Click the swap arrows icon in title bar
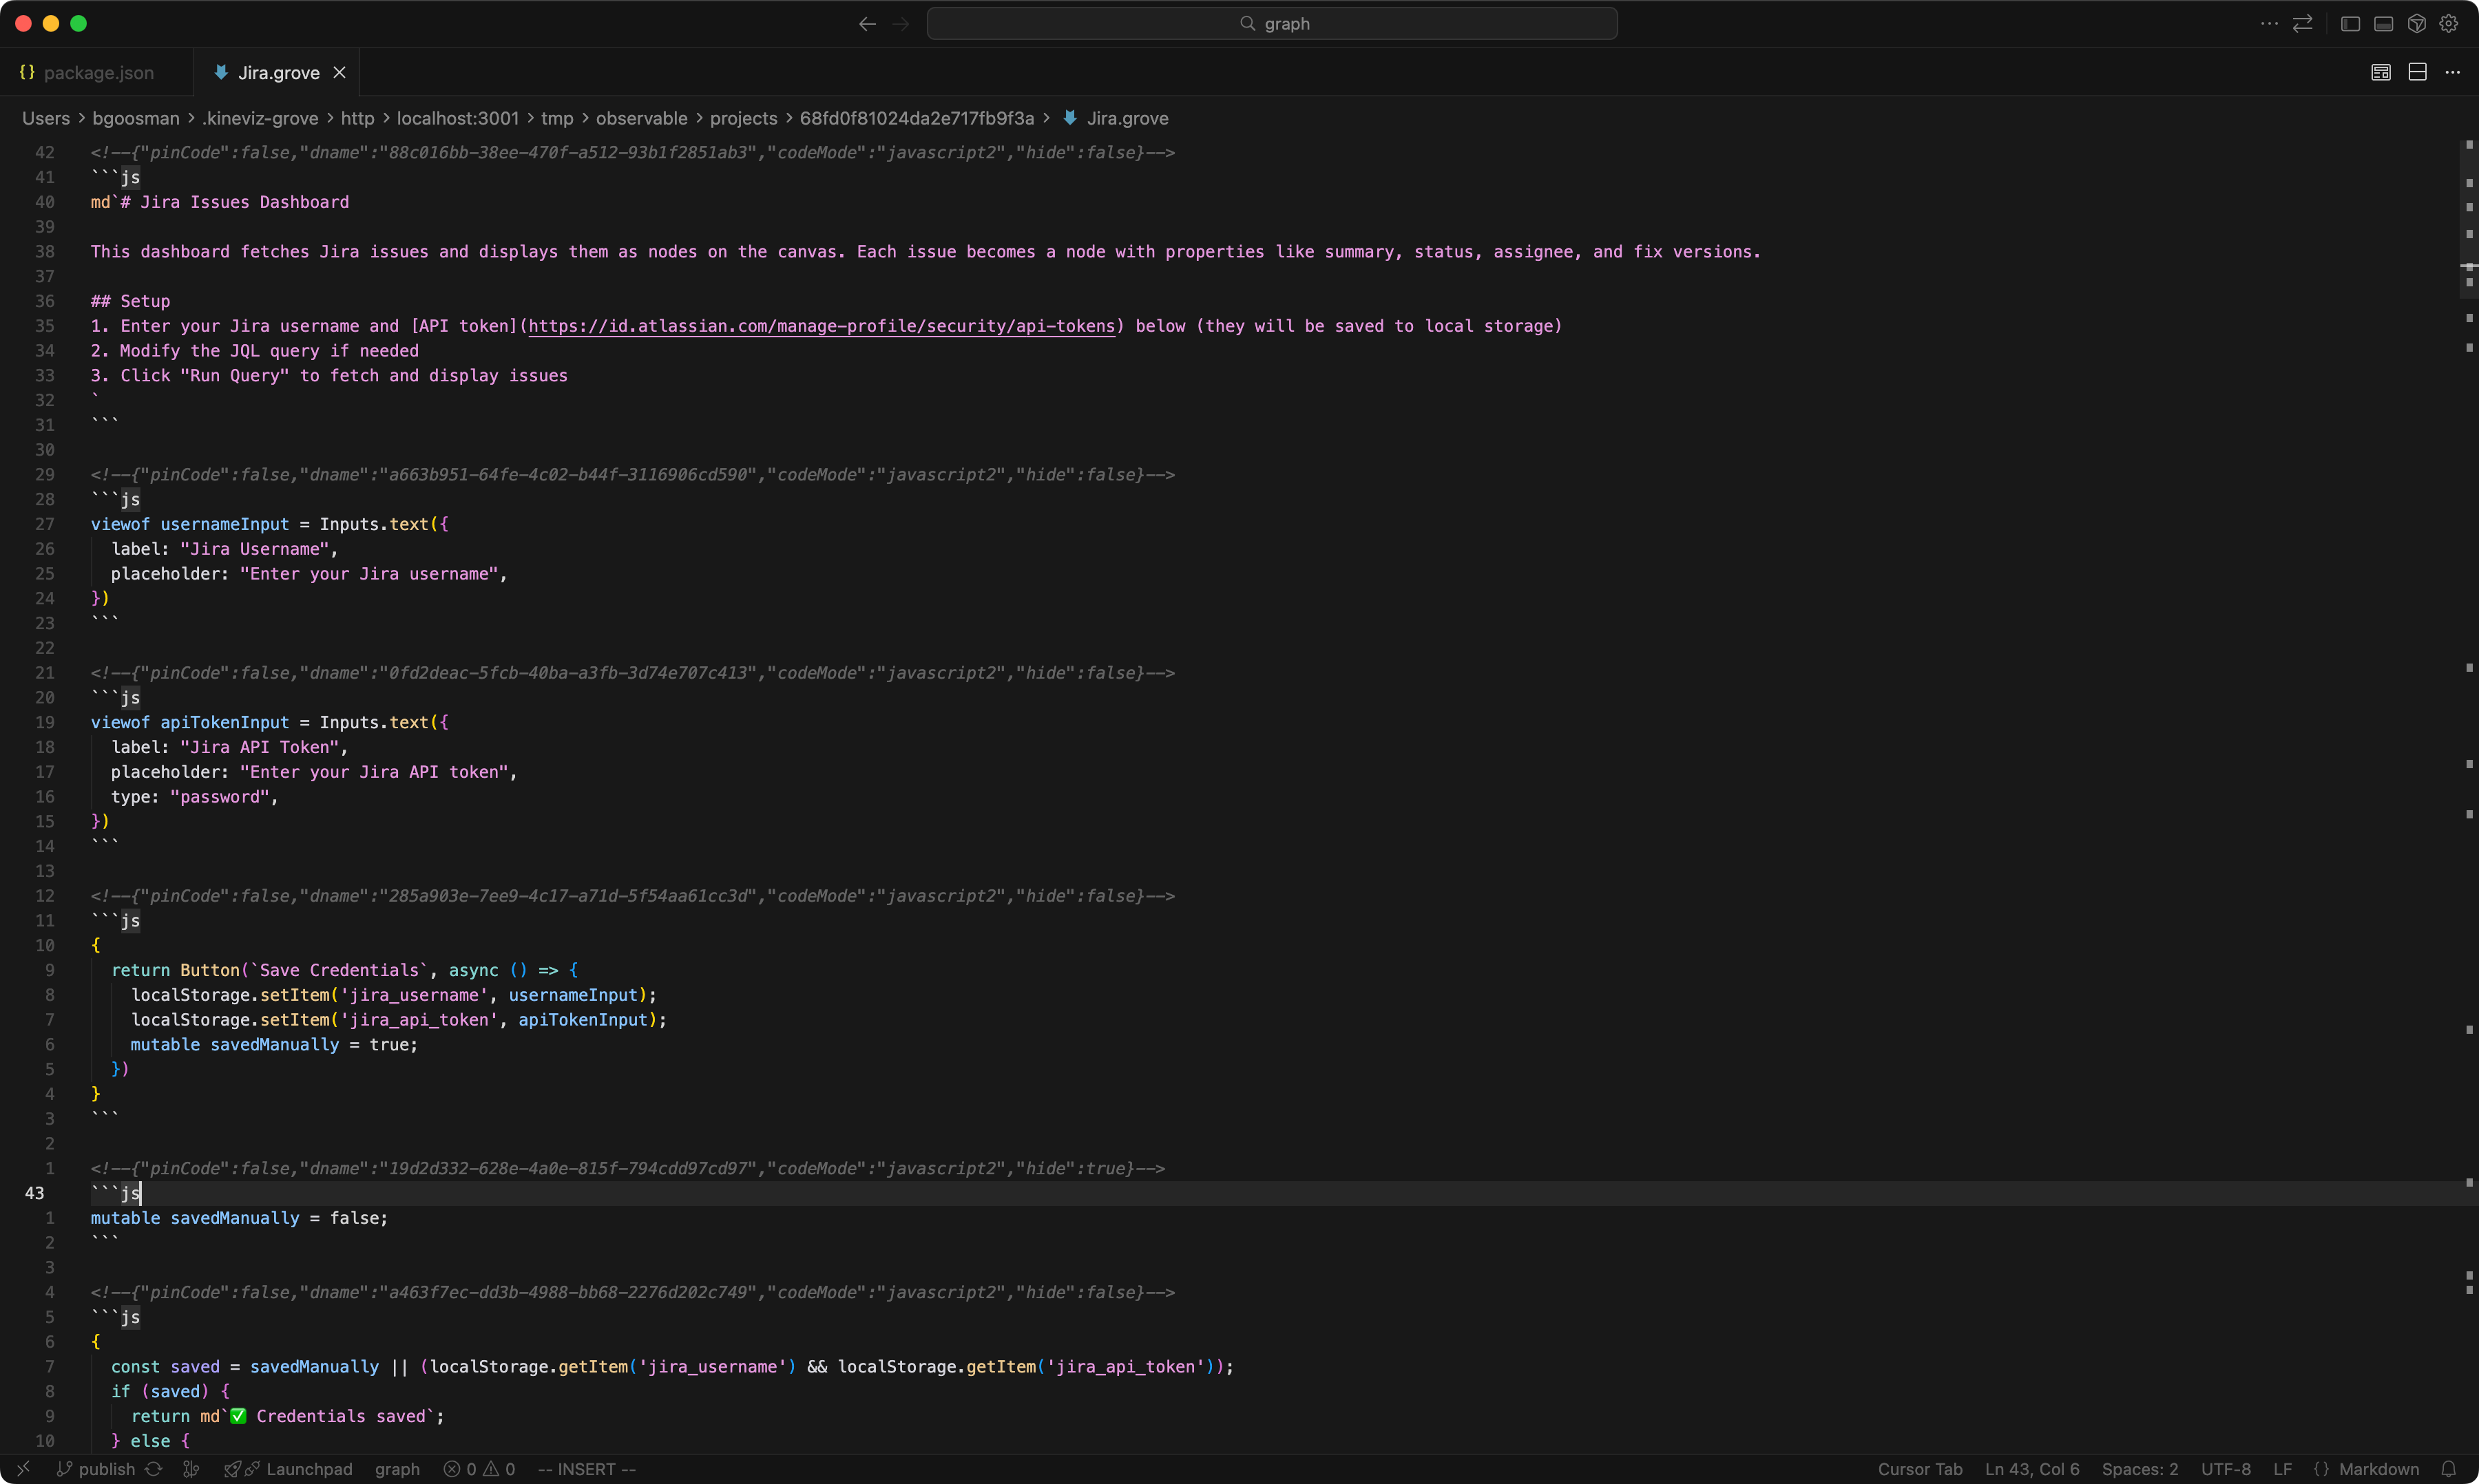This screenshot has width=2479, height=1484. (x=2303, y=23)
